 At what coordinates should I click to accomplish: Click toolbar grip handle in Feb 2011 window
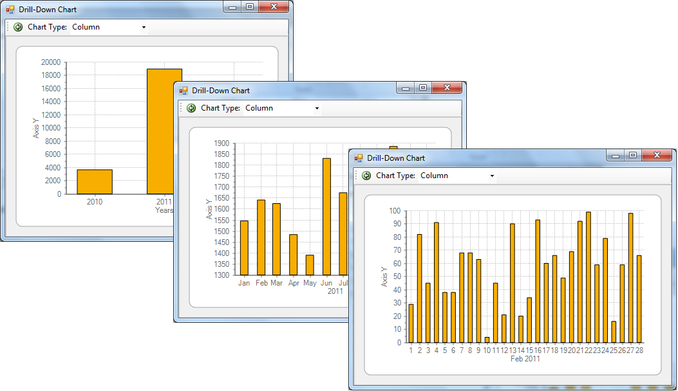pyautogui.click(x=356, y=176)
